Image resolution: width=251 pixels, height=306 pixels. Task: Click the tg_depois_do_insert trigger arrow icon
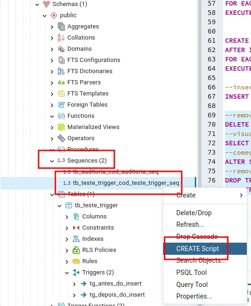[x=84, y=295]
